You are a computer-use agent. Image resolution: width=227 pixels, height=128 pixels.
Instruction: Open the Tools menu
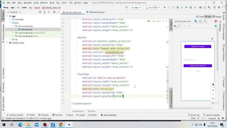[64, 2]
